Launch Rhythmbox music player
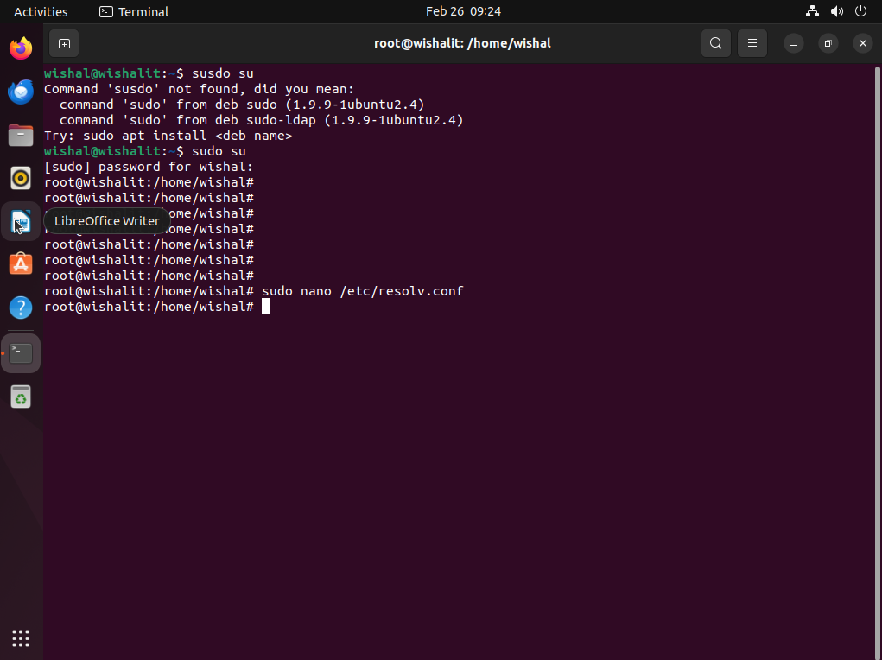 point(21,178)
